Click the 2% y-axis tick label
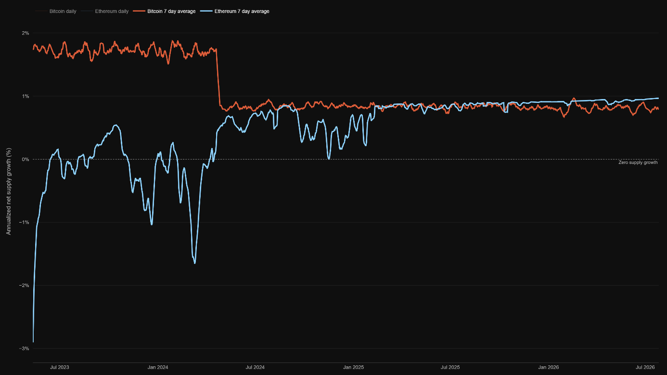 (x=26, y=33)
